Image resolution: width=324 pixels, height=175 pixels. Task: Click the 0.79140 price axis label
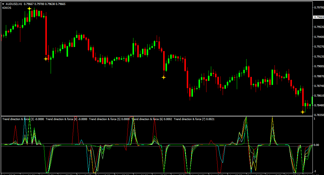point(319,56)
